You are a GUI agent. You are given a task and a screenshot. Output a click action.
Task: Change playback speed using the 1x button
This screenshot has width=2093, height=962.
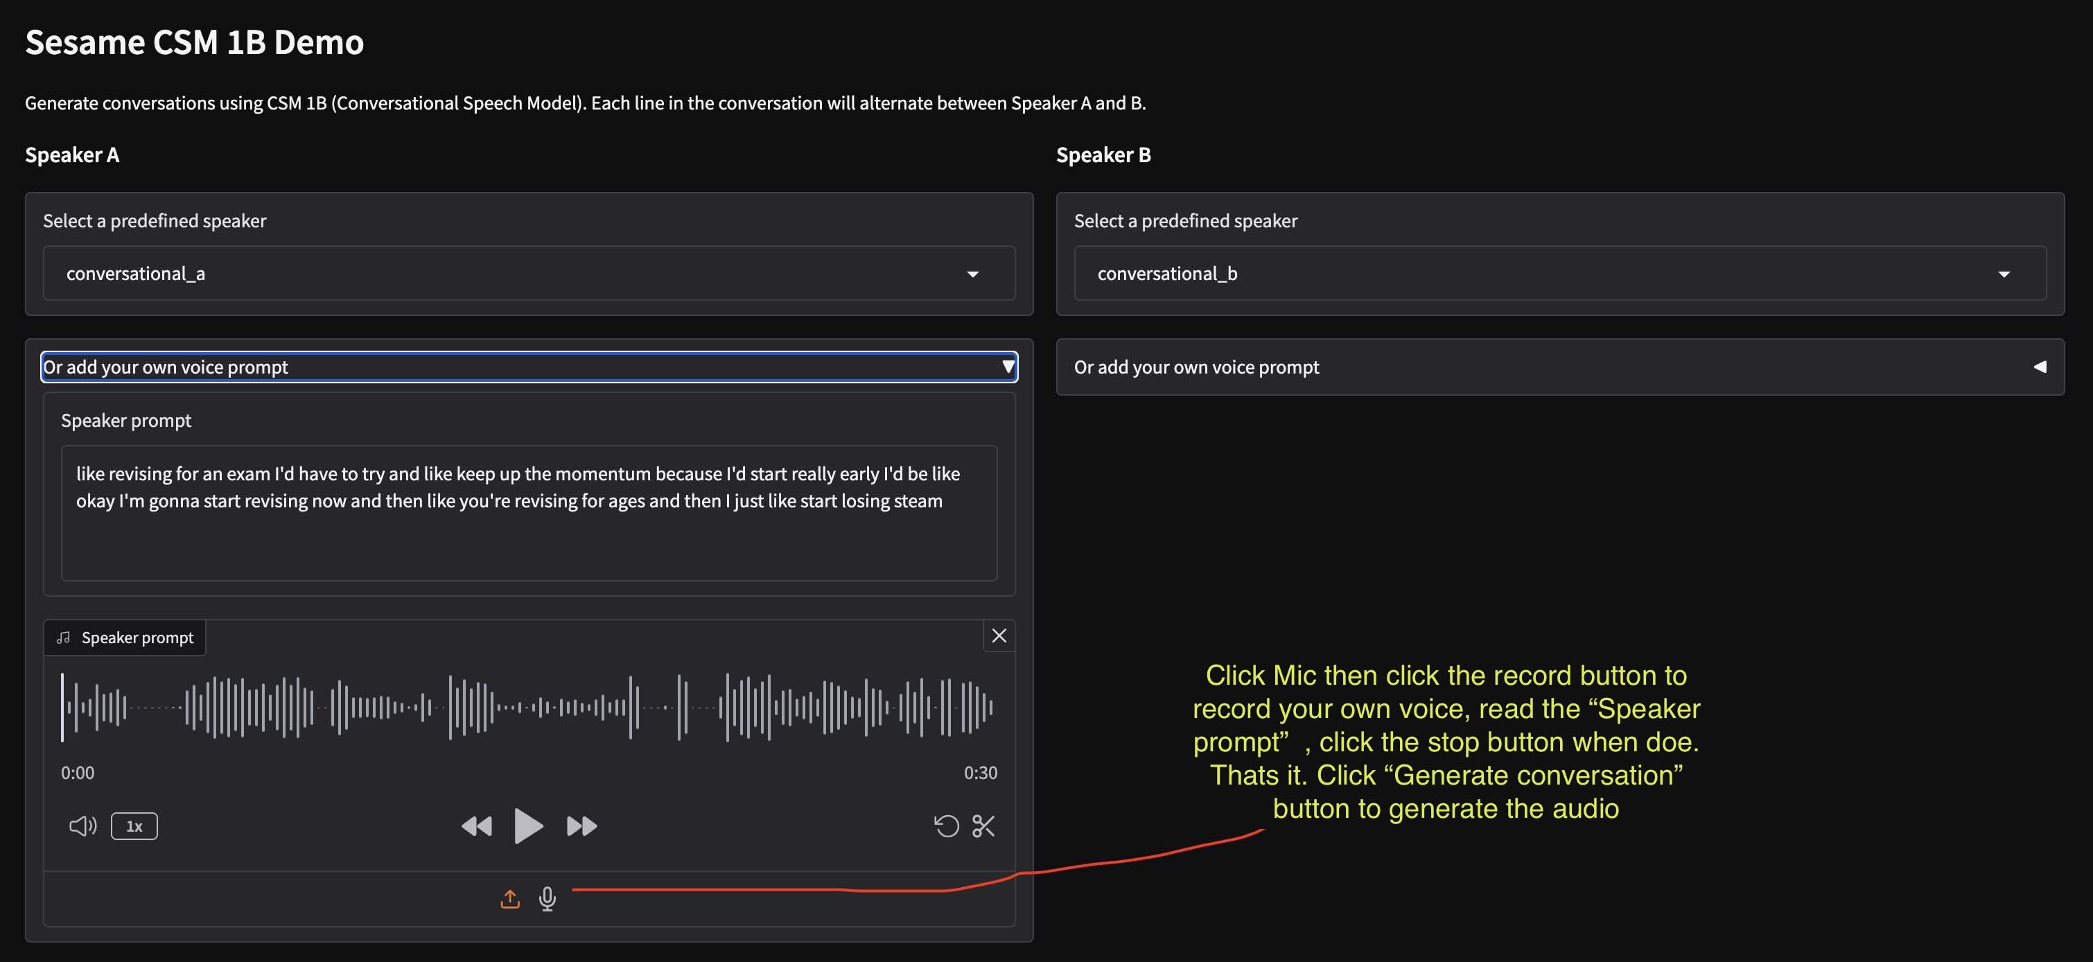click(134, 825)
